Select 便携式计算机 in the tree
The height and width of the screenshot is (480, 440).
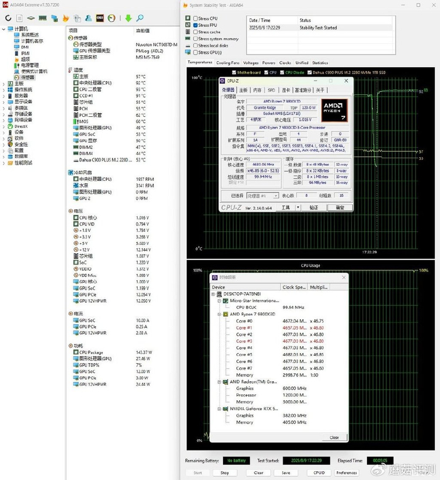coord(35,72)
